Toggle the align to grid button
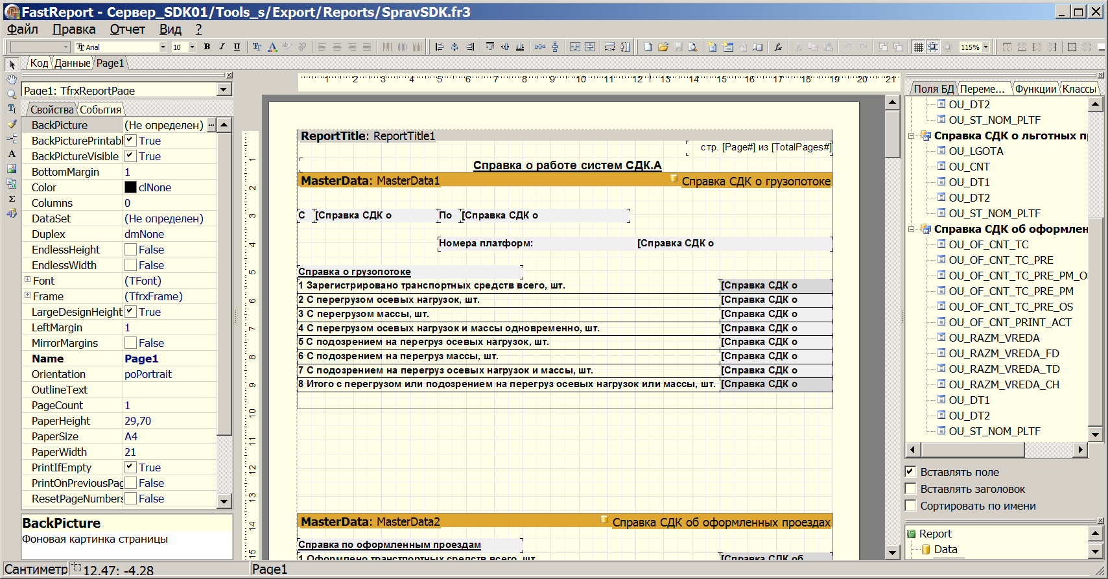Image resolution: width=1108 pixels, height=579 pixels. [x=934, y=47]
